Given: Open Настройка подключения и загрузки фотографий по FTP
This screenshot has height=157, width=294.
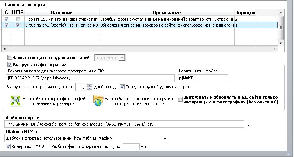Looking at the screenshot, I should [x=138, y=101].
